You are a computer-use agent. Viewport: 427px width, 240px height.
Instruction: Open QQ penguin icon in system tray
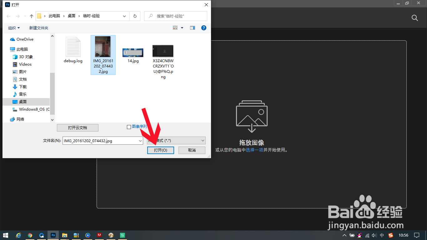click(x=359, y=235)
